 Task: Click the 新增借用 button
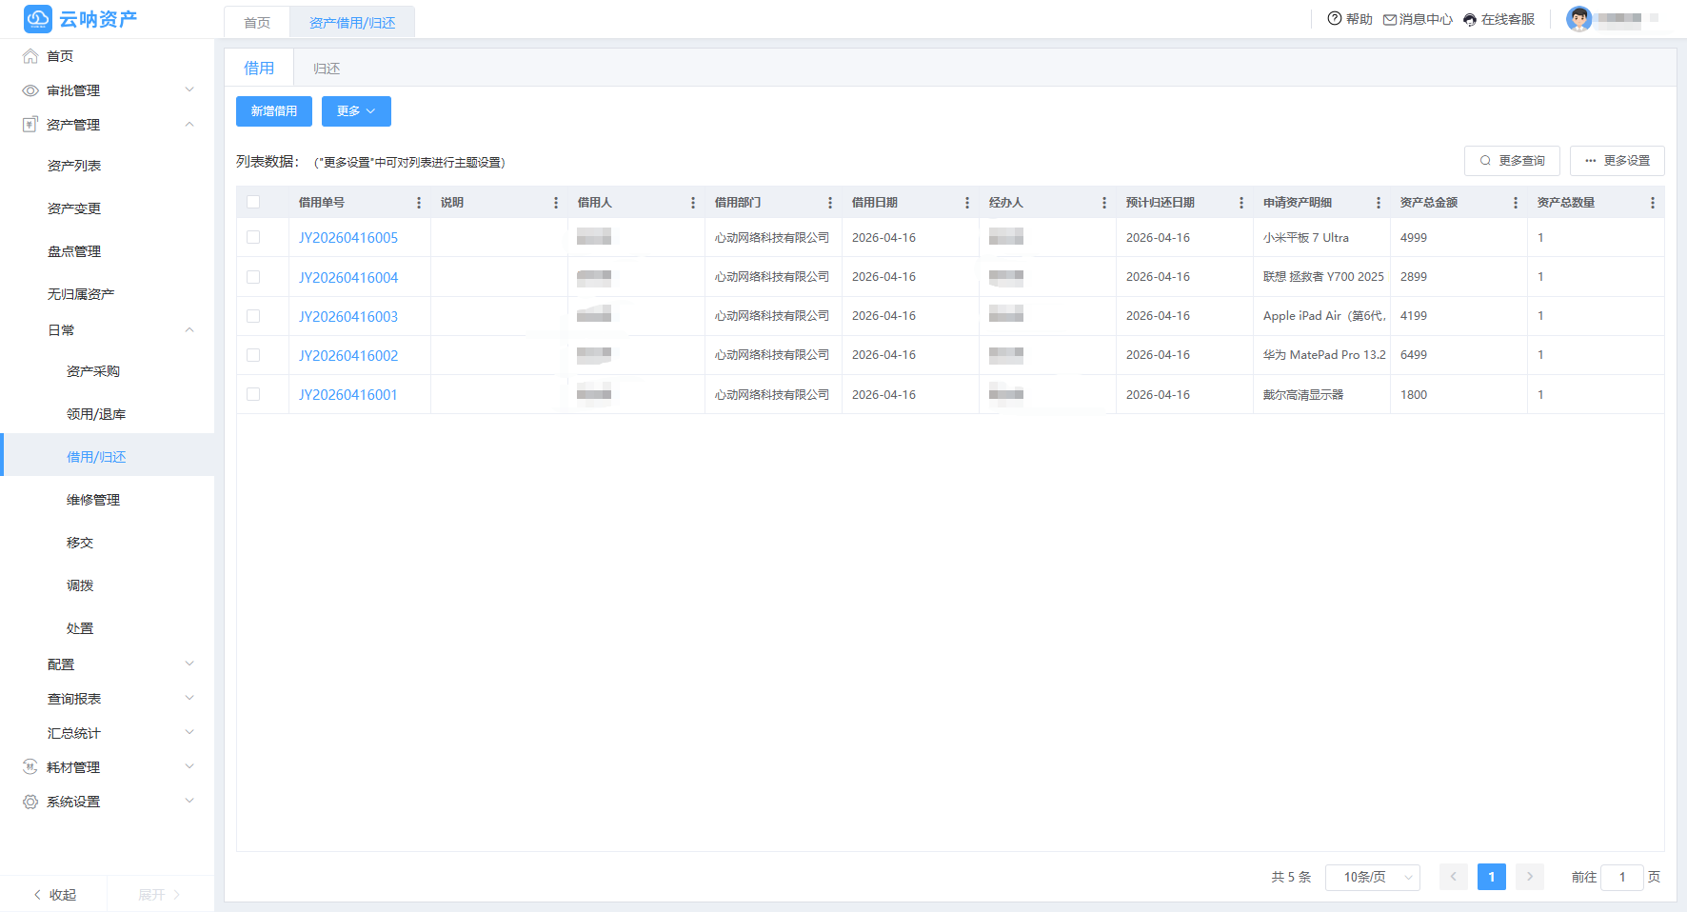tap(274, 111)
